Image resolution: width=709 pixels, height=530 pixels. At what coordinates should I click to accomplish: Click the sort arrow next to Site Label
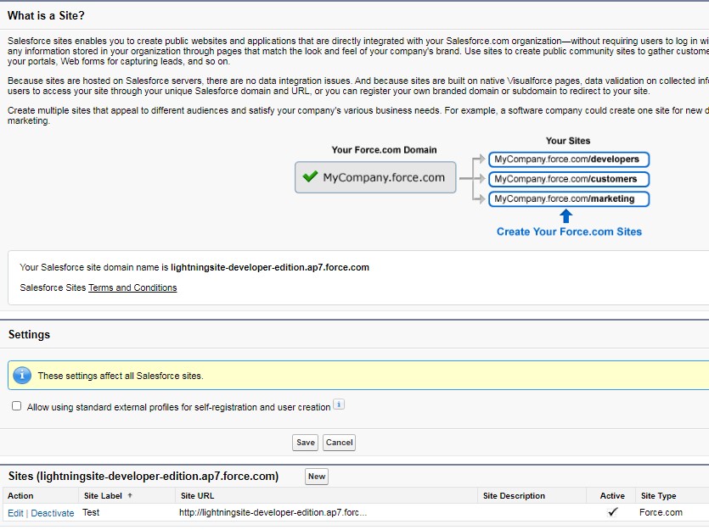[130, 495]
